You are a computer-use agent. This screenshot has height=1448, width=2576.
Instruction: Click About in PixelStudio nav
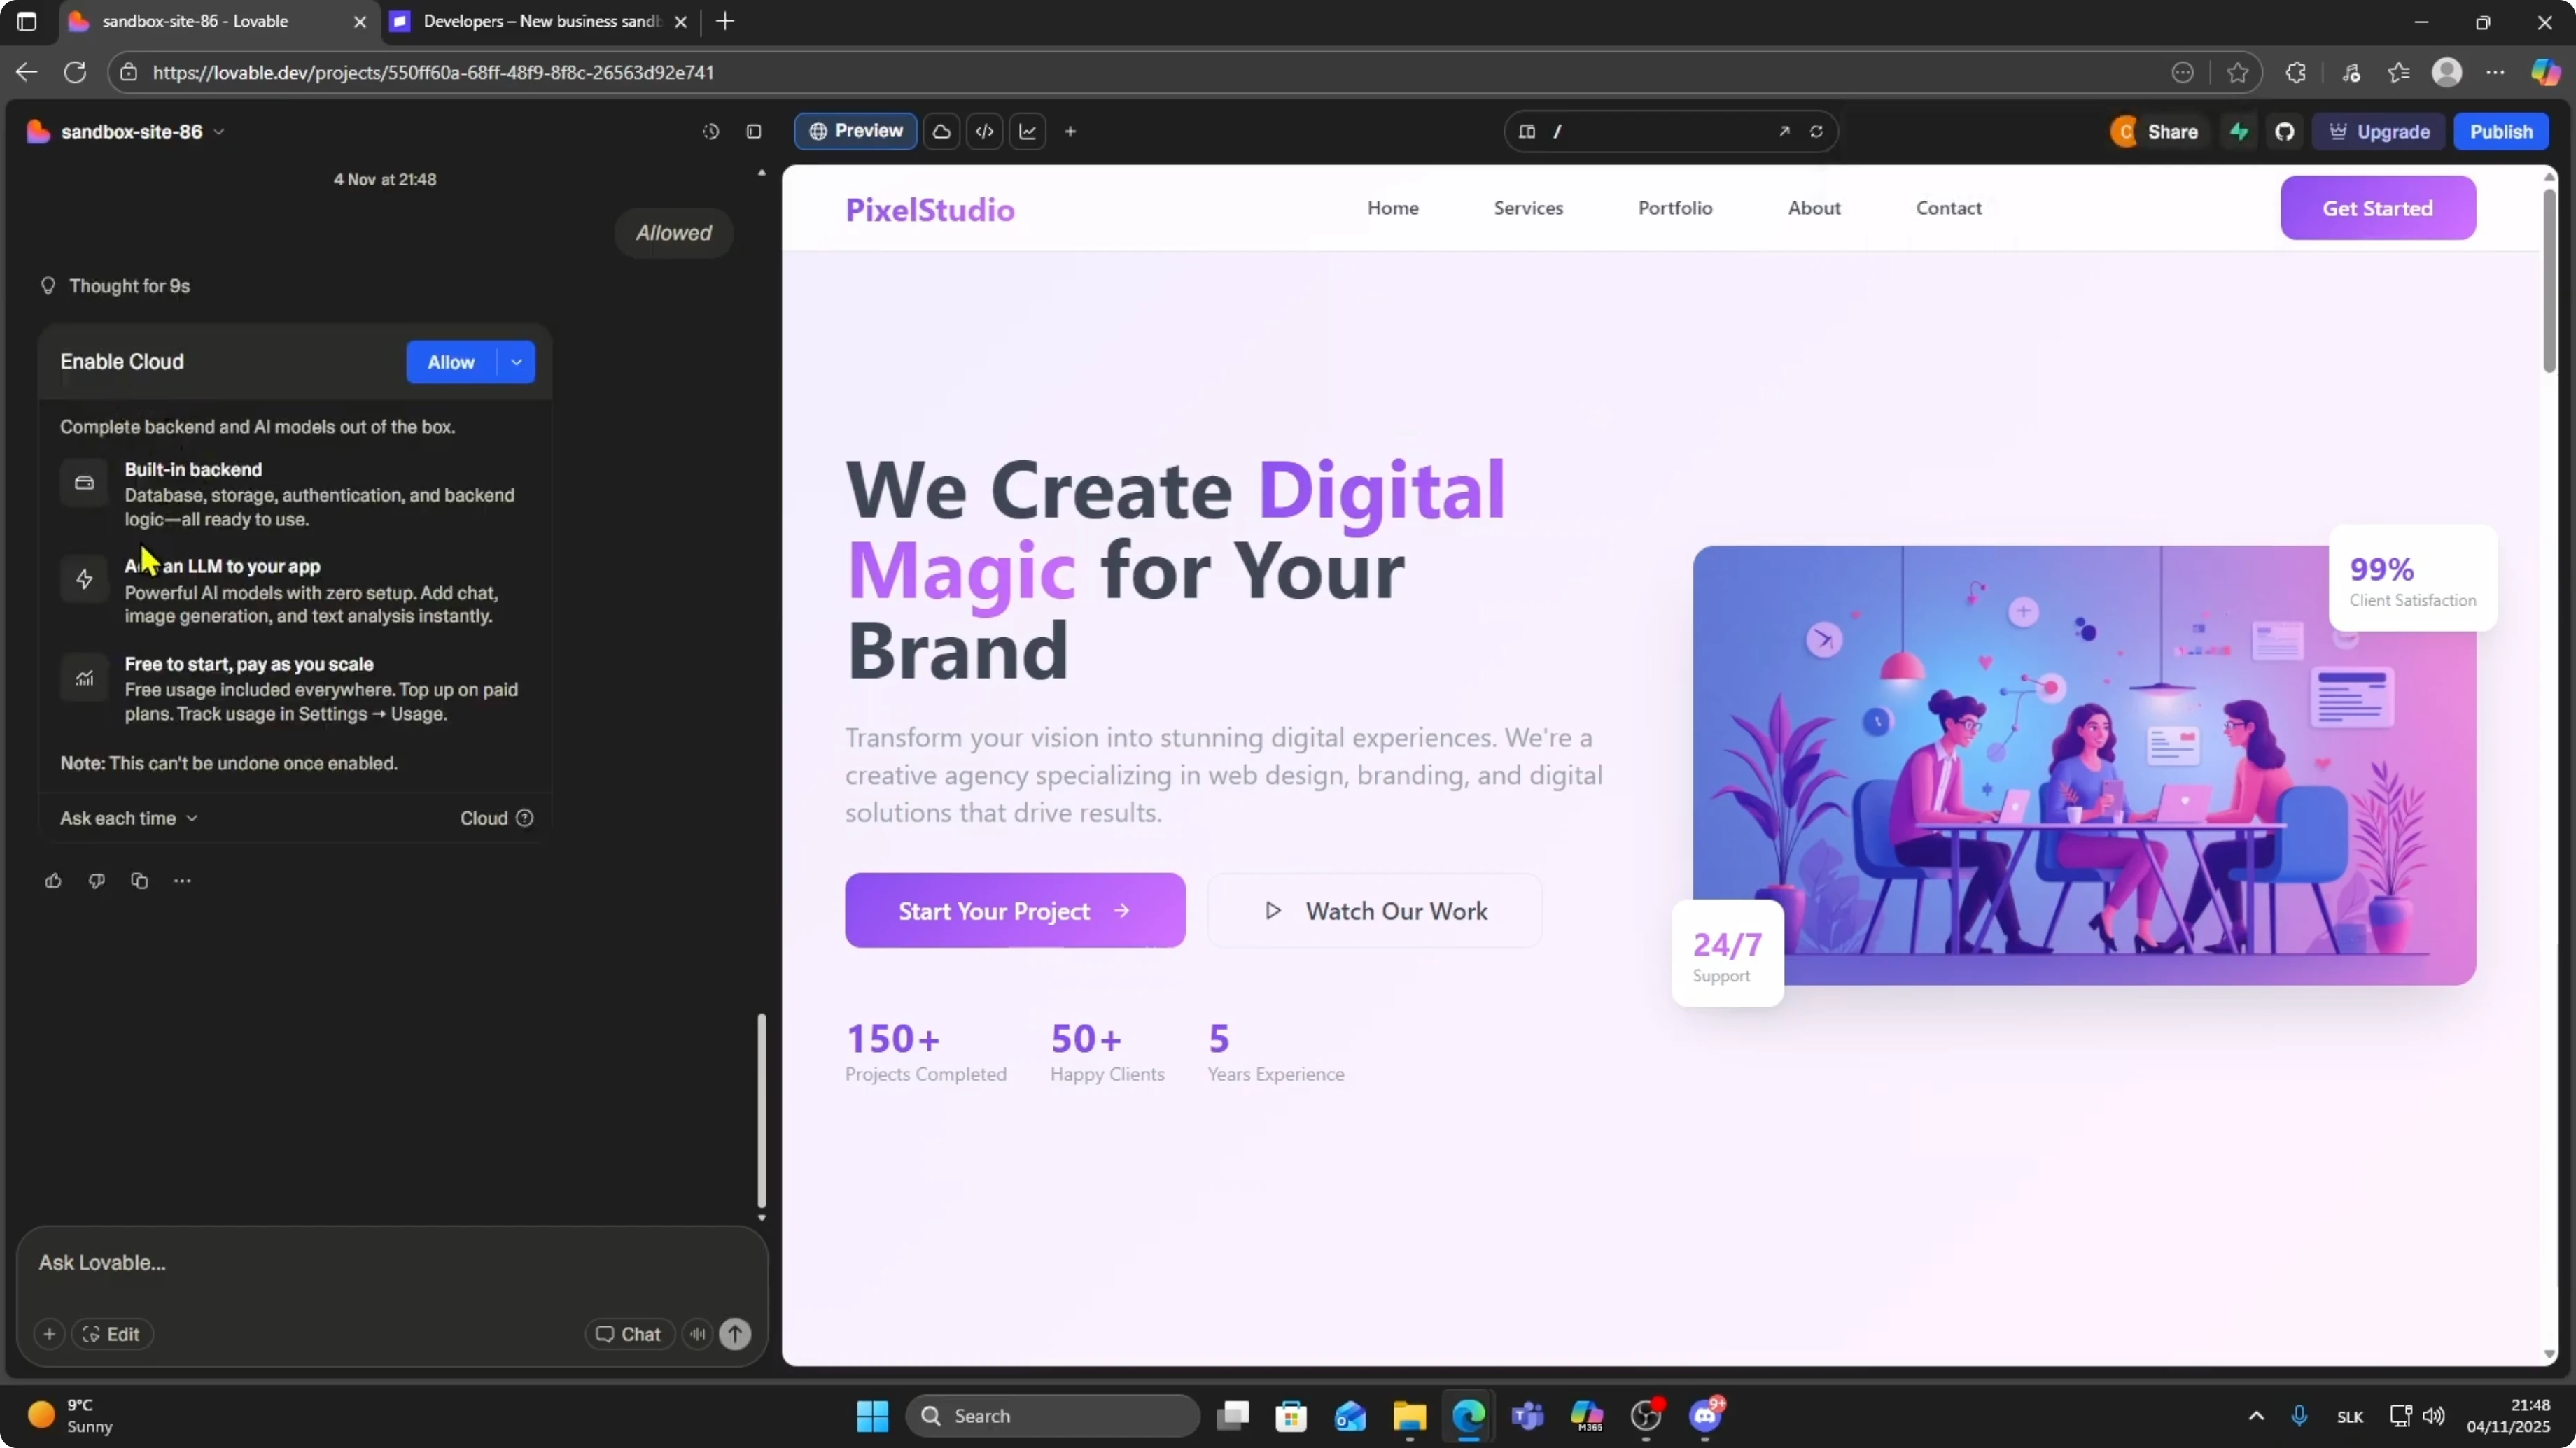tap(1814, 208)
